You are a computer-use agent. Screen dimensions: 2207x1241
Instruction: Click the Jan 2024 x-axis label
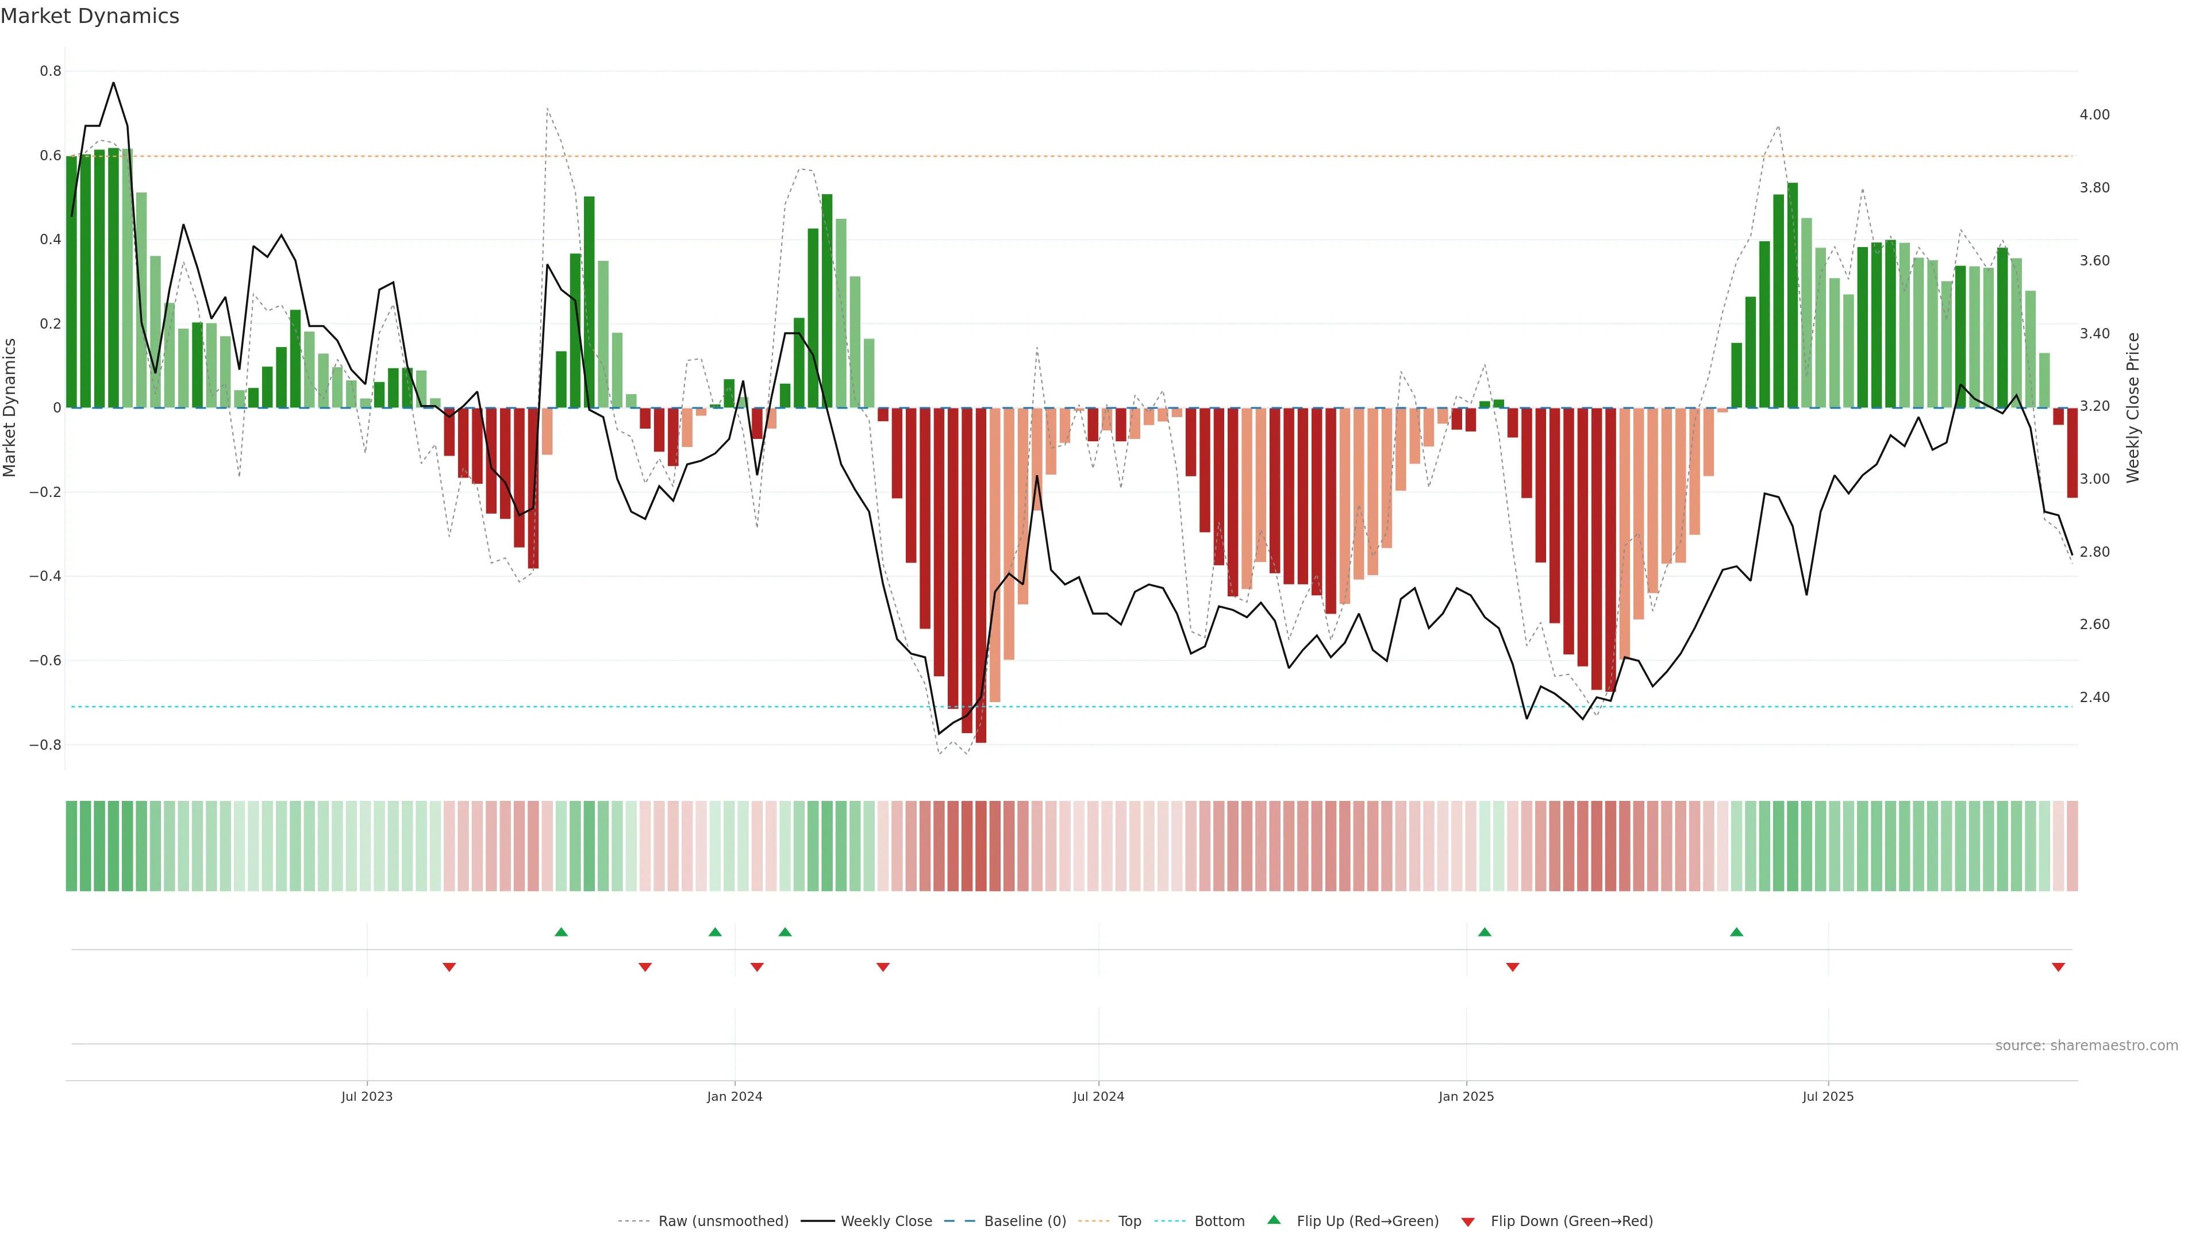pyautogui.click(x=735, y=1096)
